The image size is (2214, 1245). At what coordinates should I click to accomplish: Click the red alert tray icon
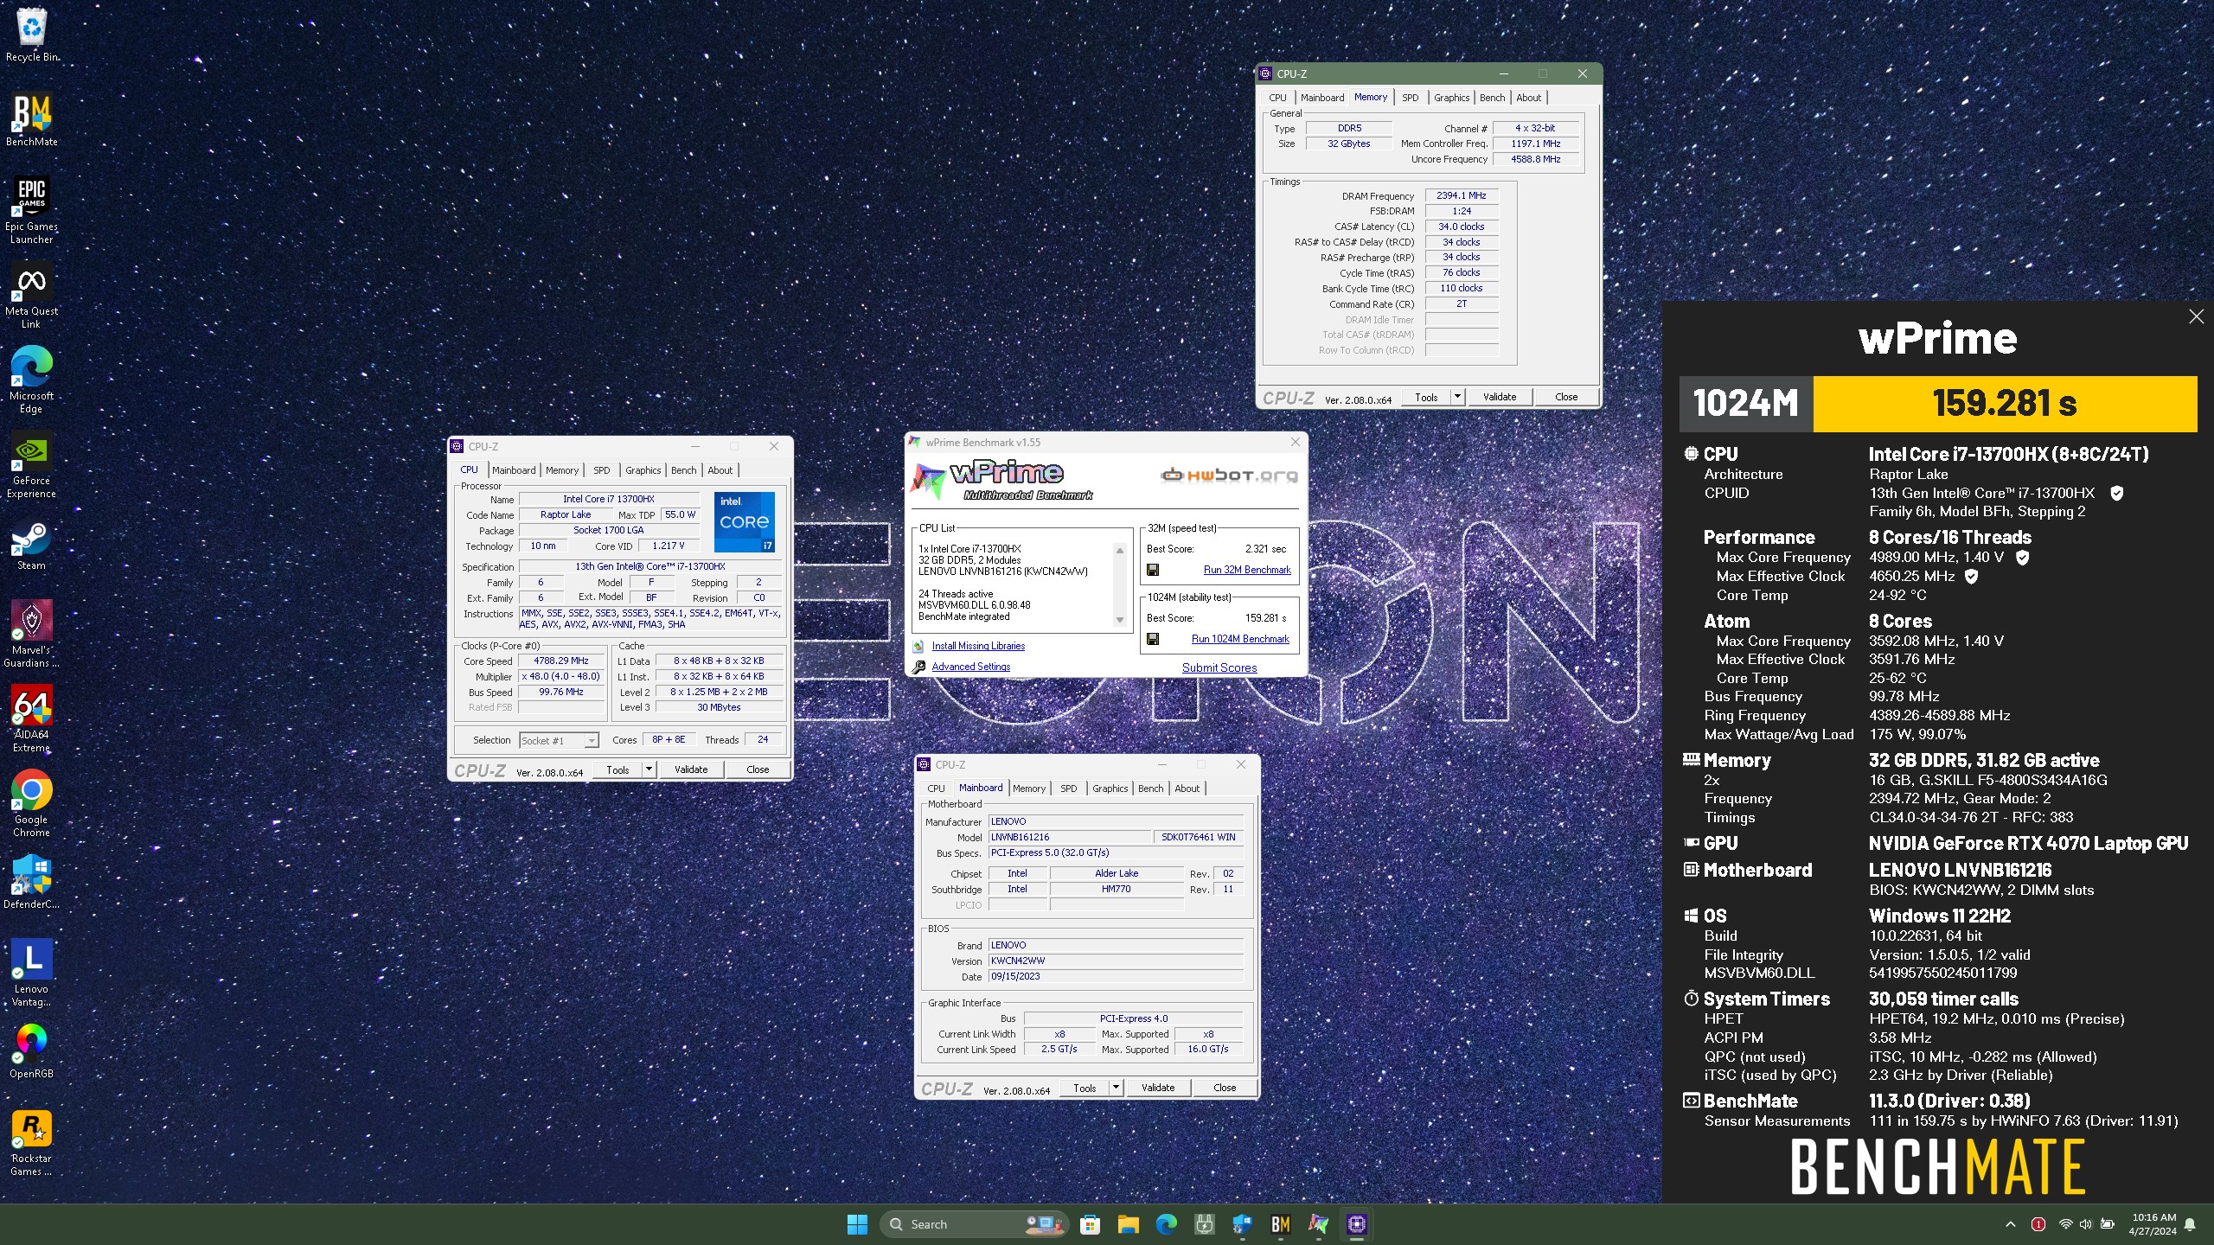coord(2038,1224)
